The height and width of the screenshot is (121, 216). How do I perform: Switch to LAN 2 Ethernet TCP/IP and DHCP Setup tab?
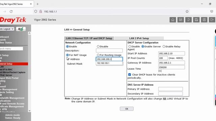[89, 38]
